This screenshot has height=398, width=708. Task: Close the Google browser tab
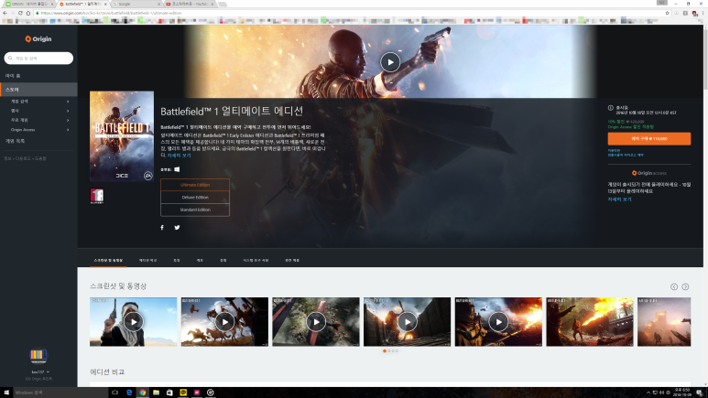pos(159,4)
